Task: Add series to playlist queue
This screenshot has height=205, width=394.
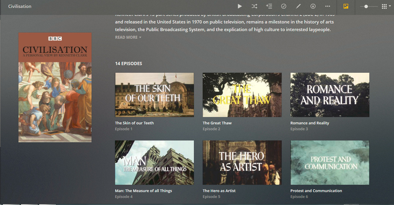Action: [269, 6]
